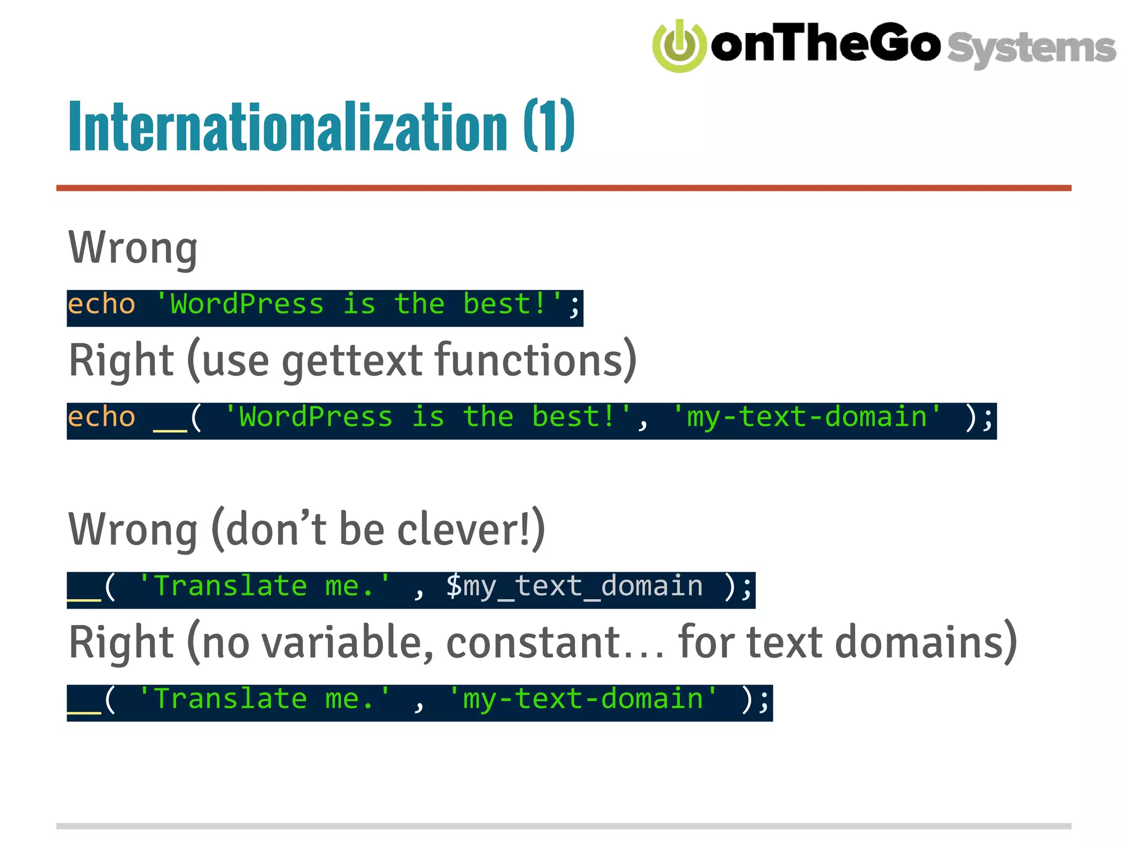
Task: Click the 'onTheGo' logo wordmark
Action: point(826,42)
